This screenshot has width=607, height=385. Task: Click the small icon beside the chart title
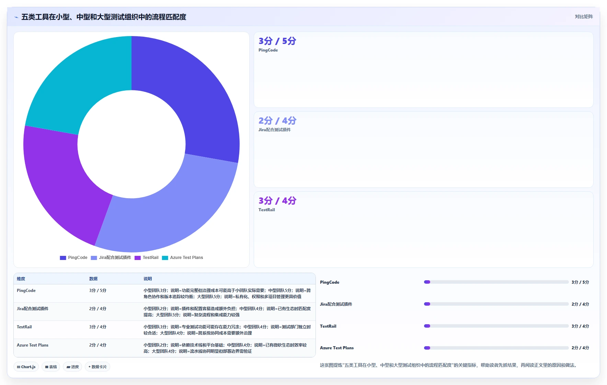click(16, 17)
